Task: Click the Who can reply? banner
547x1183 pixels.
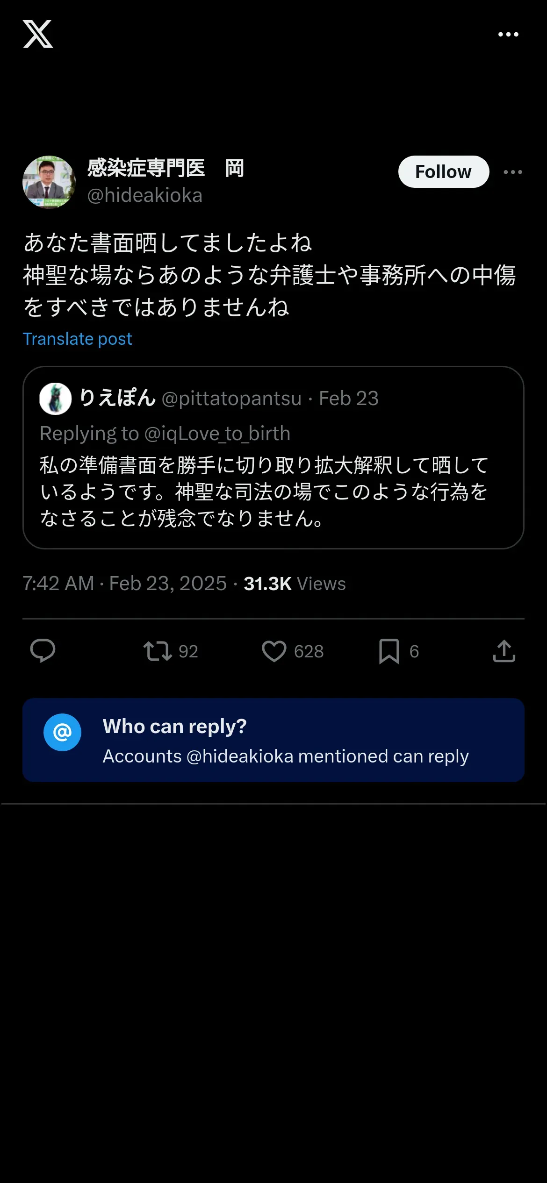Action: 285,740
